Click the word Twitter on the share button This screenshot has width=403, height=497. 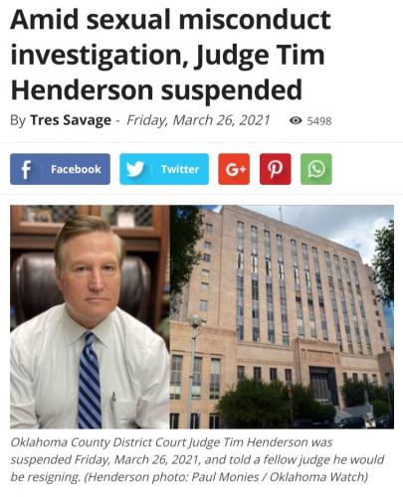(x=180, y=169)
